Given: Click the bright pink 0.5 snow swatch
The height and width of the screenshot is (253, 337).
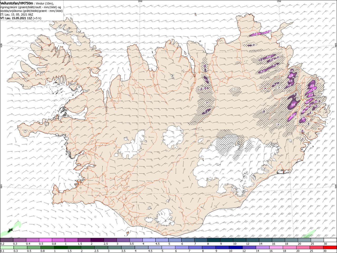Looking at the screenshot, I should (x=45, y=240).
